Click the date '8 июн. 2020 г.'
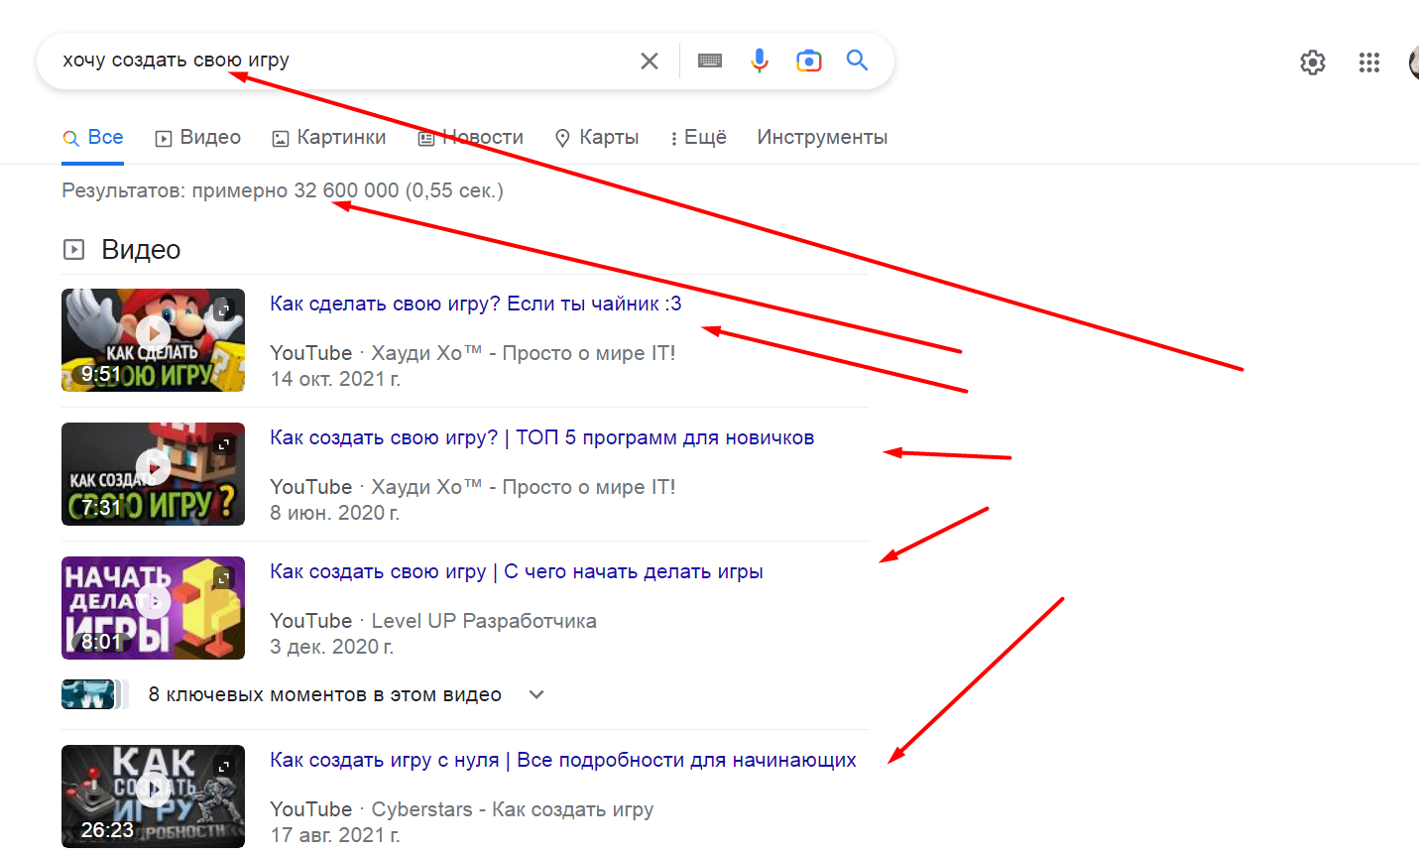Viewport: 1419px width, 855px height. [335, 513]
